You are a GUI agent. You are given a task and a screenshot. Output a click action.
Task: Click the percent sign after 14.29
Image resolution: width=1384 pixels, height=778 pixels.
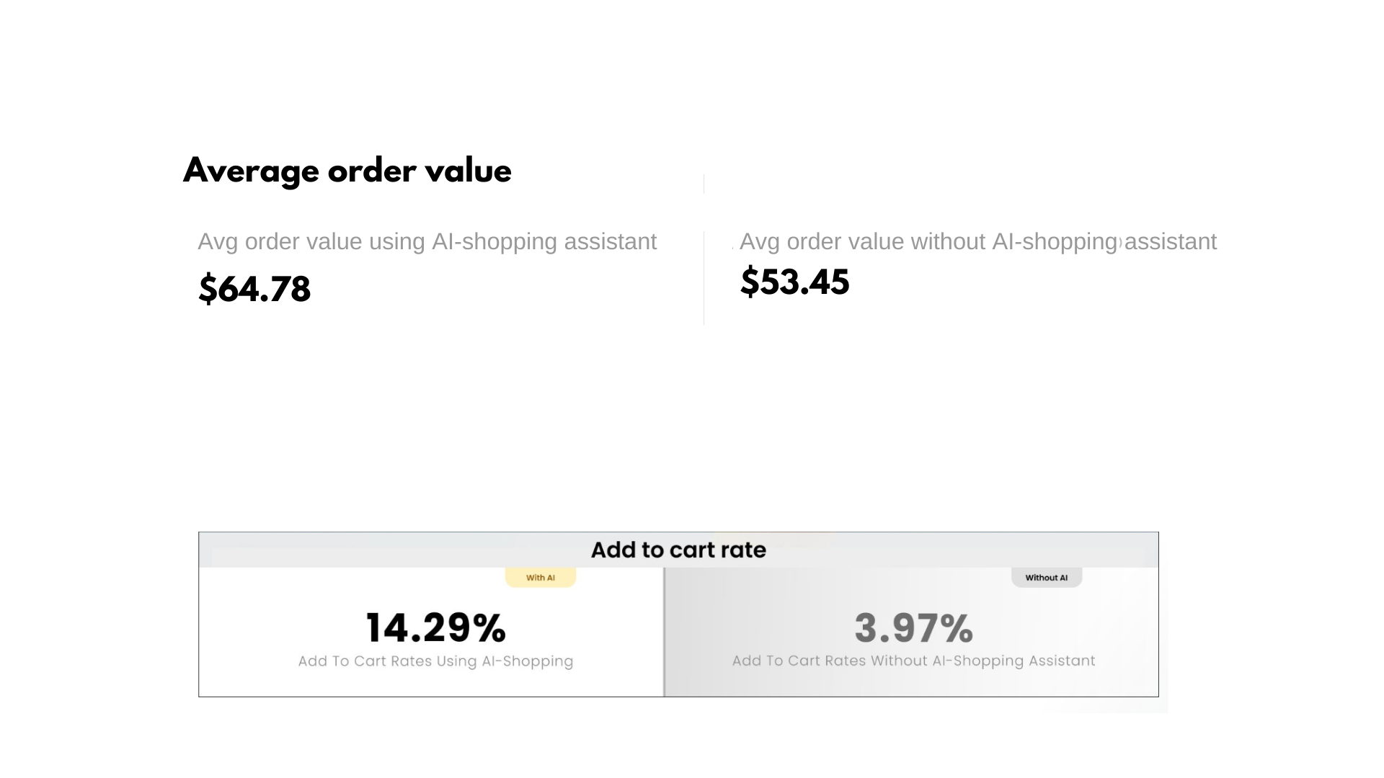489,627
